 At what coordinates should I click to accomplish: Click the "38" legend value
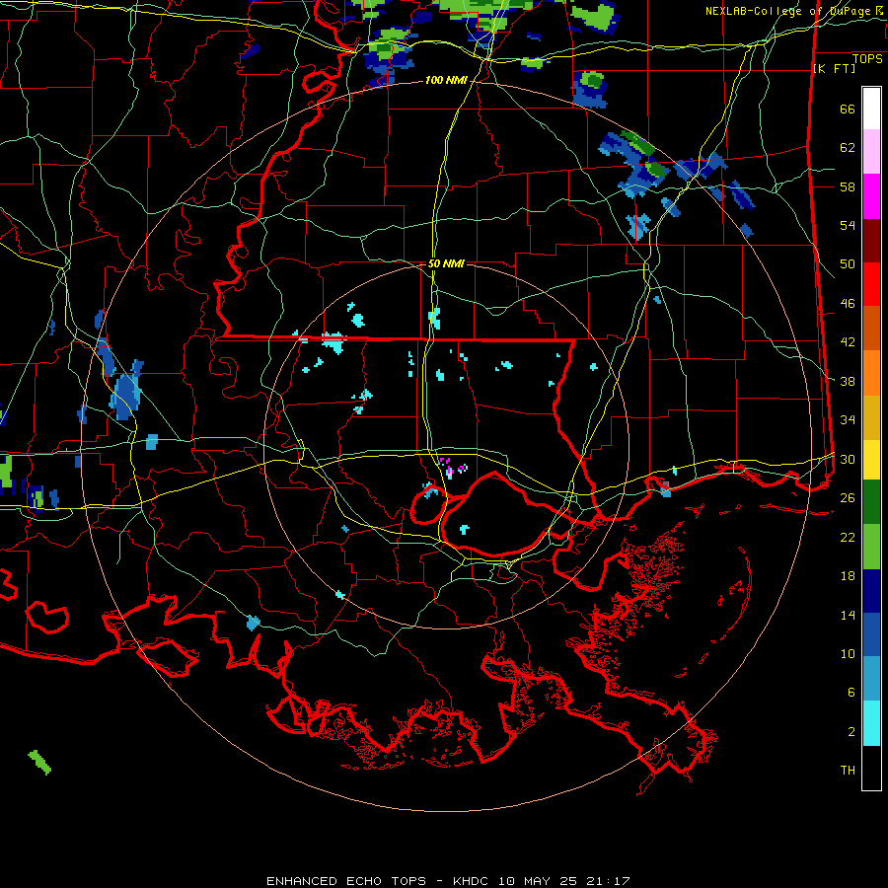pyautogui.click(x=848, y=382)
